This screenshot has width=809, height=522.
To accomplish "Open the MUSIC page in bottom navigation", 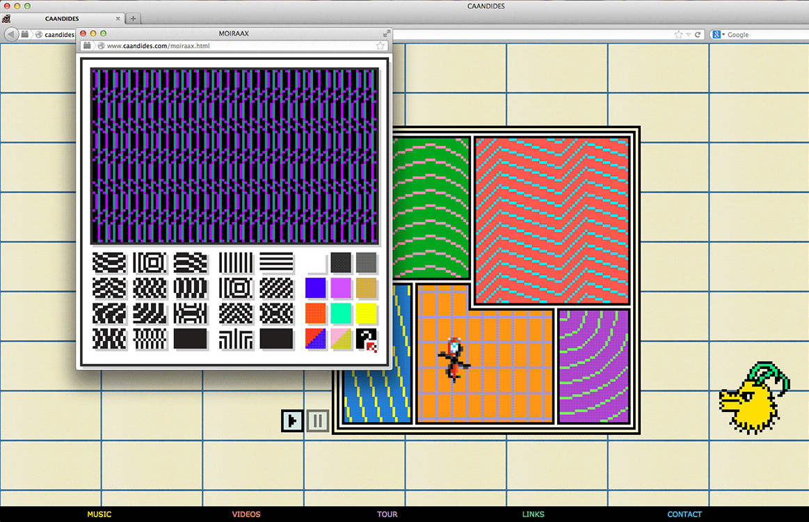I will click(99, 514).
